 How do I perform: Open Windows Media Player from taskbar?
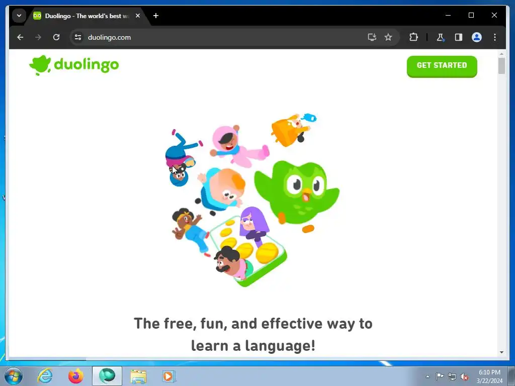click(169, 376)
